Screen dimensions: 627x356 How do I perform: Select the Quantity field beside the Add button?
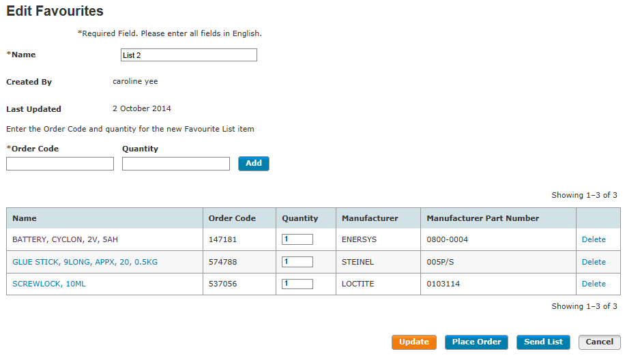pyautogui.click(x=176, y=164)
